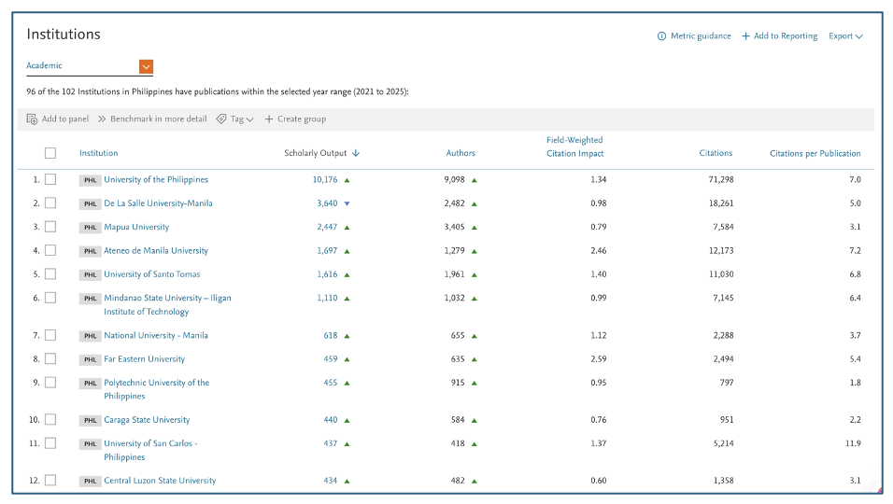The width and height of the screenshot is (893, 504).
Task: Toggle the select-all checkbox in the header
Action: [x=50, y=153]
